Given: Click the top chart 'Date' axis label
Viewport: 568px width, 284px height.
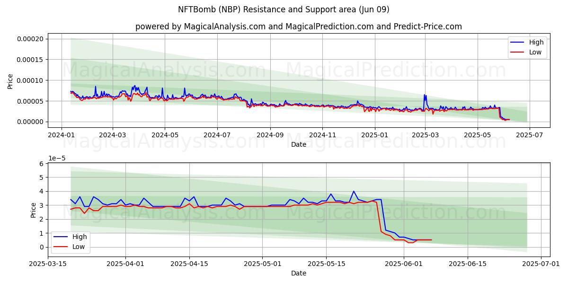Looking at the screenshot, I should click(x=299, y=144).
